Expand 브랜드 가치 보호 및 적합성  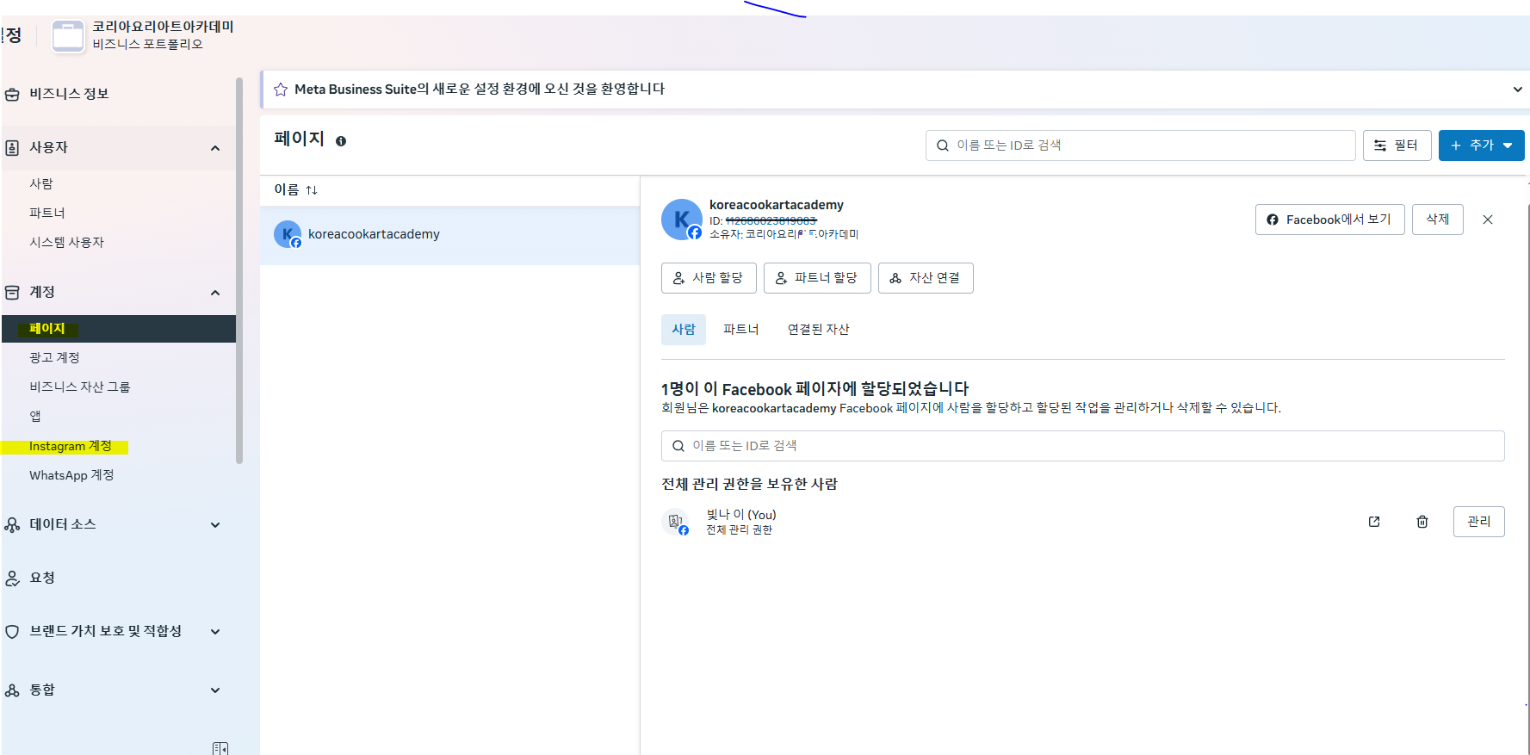(215, 632)
